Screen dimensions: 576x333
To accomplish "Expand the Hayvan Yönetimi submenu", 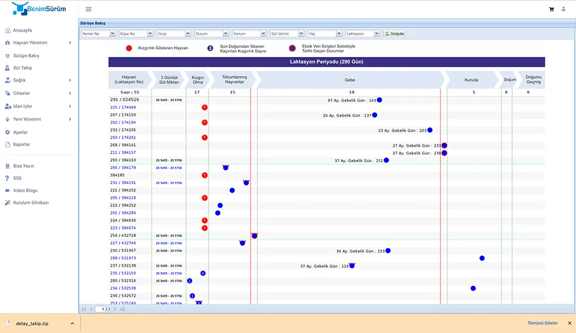I will point(70,43).
